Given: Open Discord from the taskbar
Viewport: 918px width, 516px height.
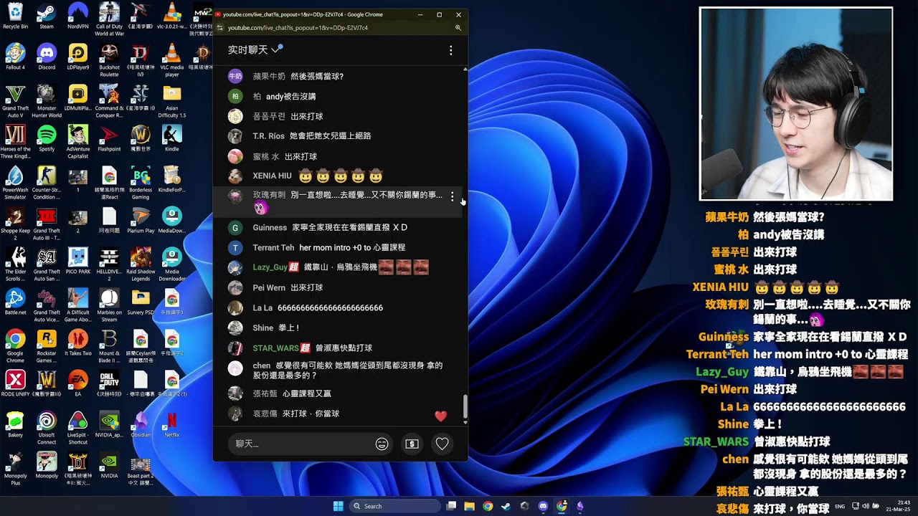Looking at the screenshot, I should [543, 506].
